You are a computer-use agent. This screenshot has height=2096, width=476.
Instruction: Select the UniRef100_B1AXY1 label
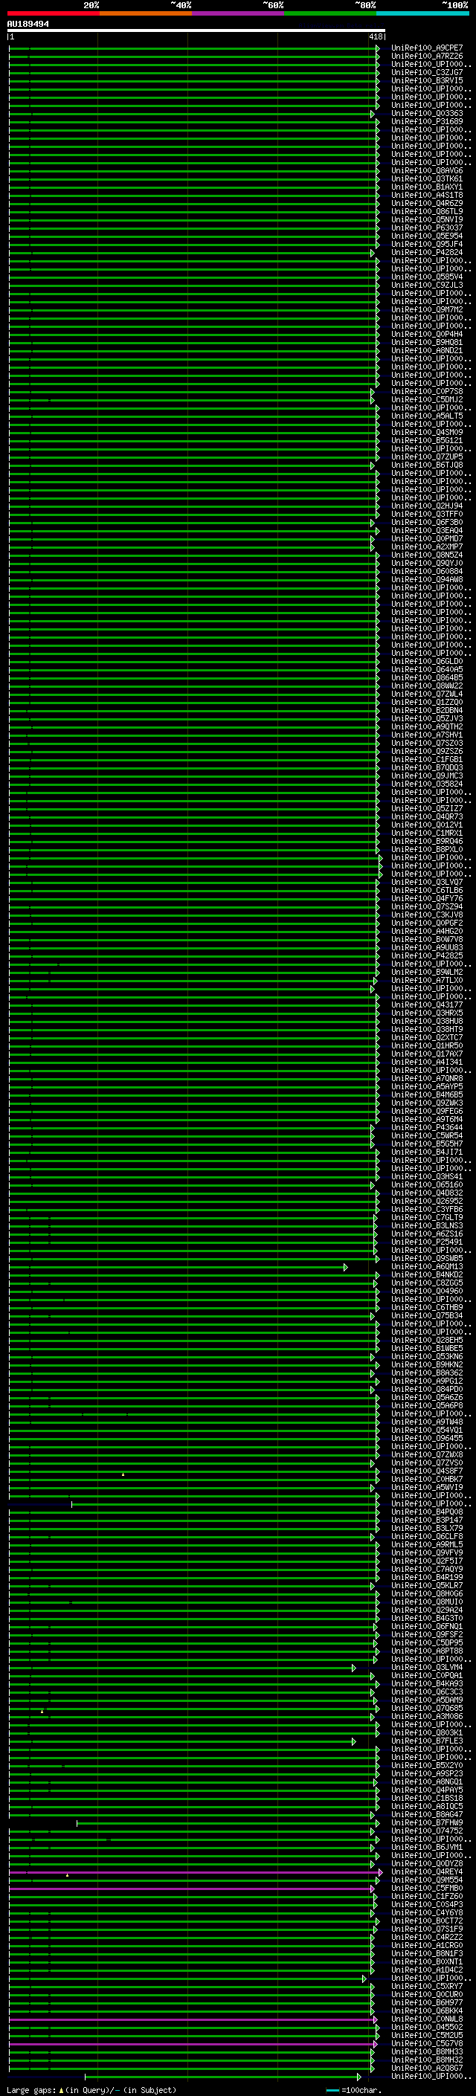pos(426,187)
